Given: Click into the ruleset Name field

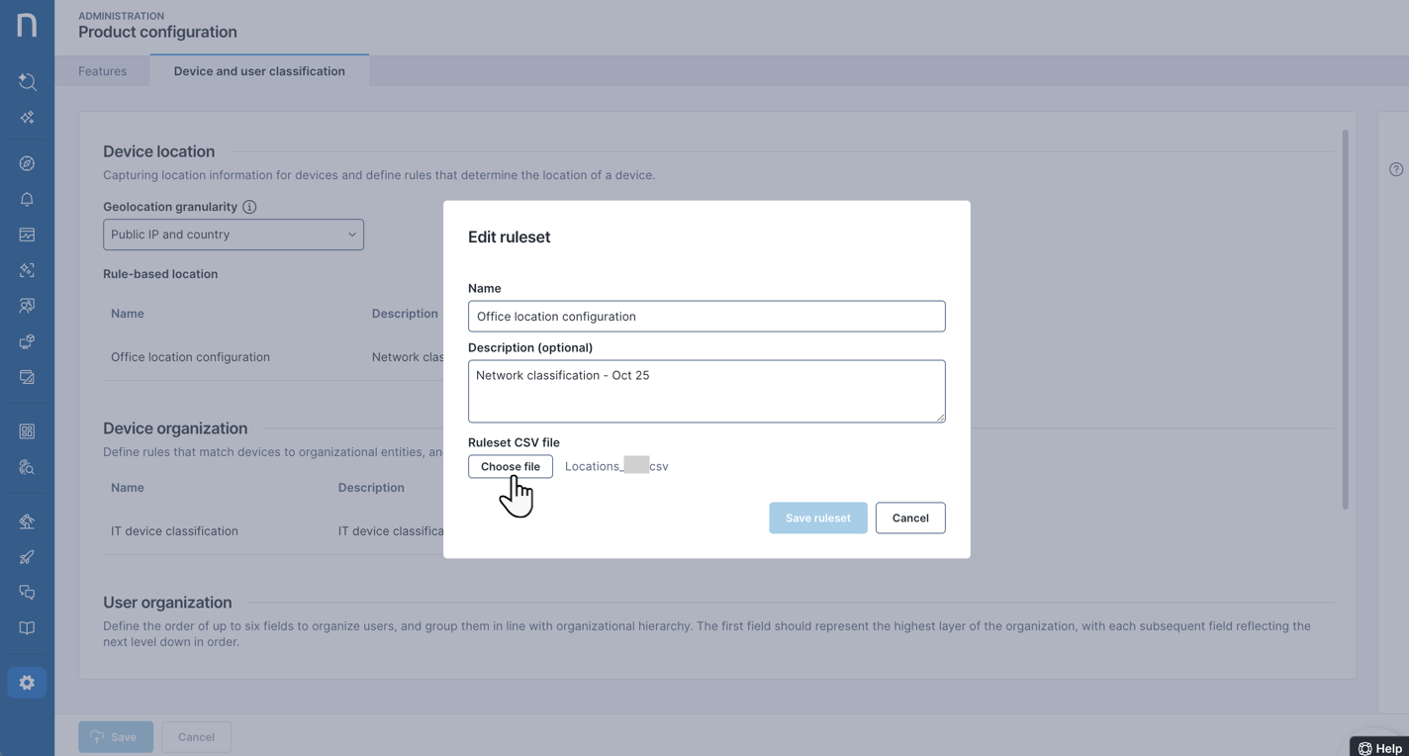Looking at the screenshot, I should (706, 317).
